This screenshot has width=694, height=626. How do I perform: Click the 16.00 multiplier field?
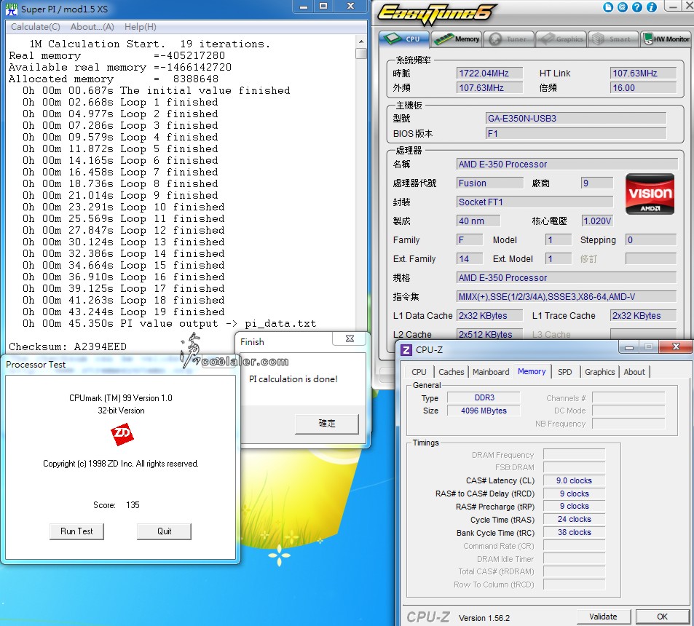(x=644, y=87)
